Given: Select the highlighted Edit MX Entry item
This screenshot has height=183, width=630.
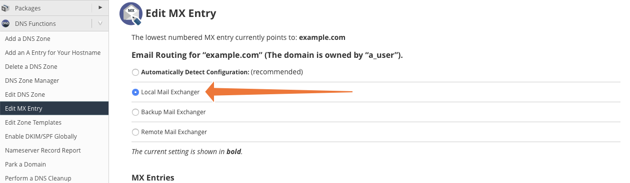Looking at the screenshot, I should (54, 109).
